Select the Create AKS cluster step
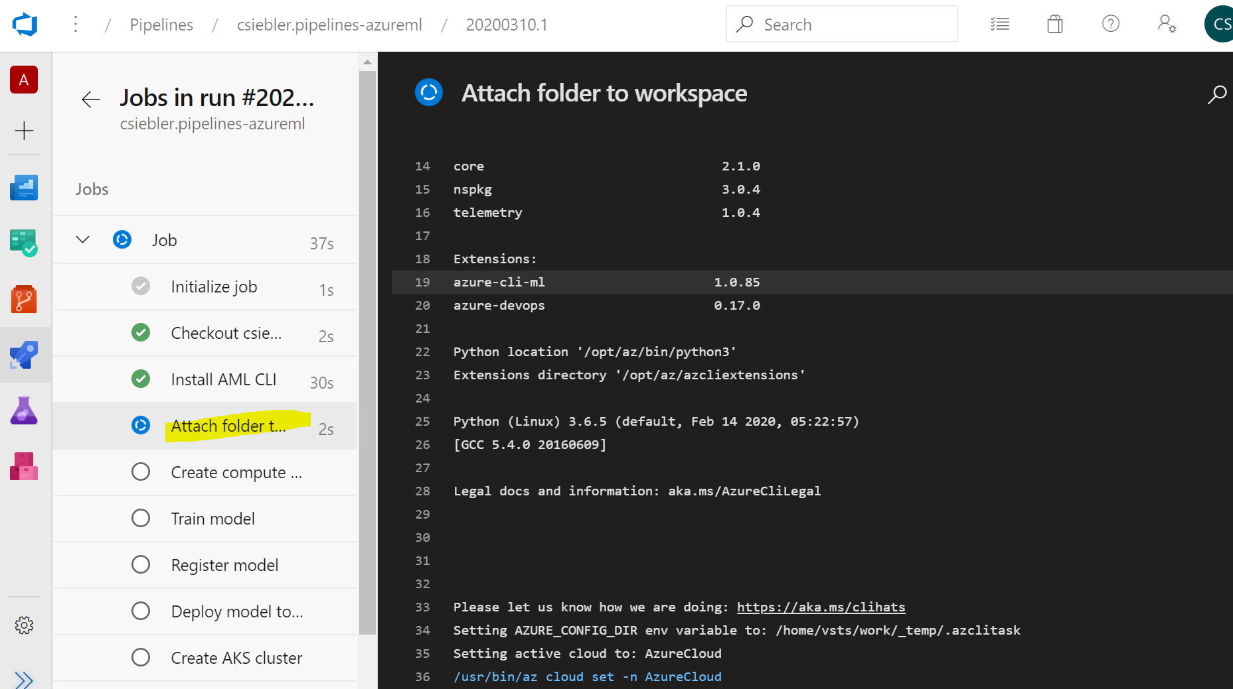This screenshot has width=1233, height=689. pyautogui.click(x=205, y=658)
